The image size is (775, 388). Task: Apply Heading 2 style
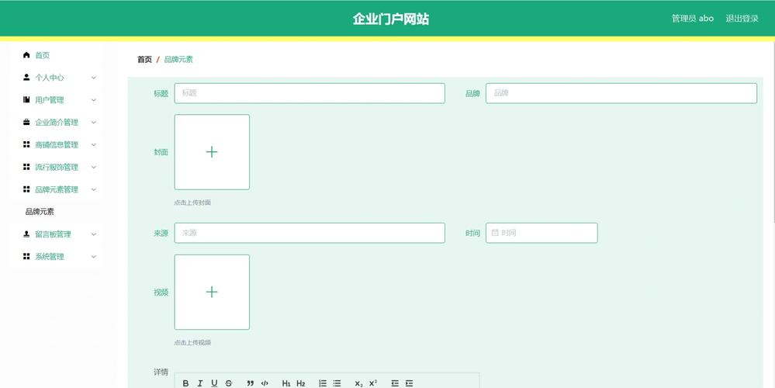pyautogui.click(x=300, y=383)
